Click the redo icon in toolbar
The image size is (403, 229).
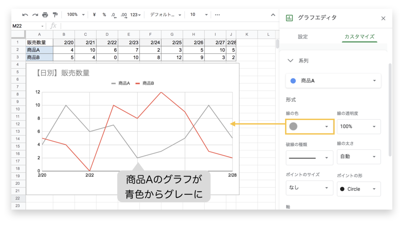click(x=35, y=15)
